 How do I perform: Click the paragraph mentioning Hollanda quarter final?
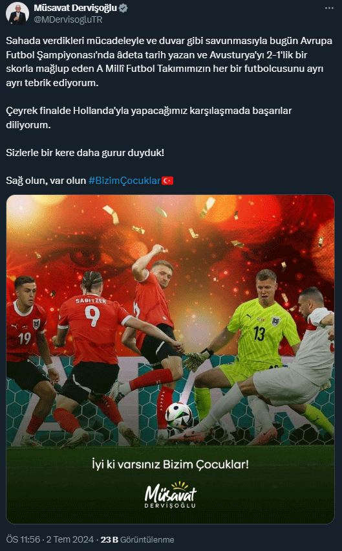(149, 118)
